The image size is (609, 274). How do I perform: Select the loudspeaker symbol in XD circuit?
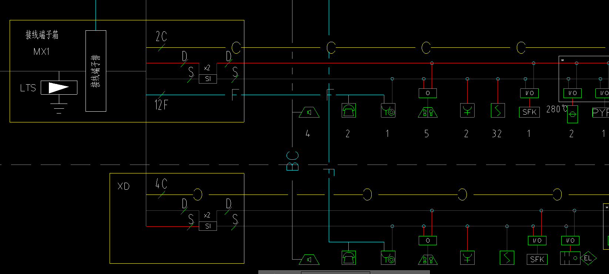309,260
